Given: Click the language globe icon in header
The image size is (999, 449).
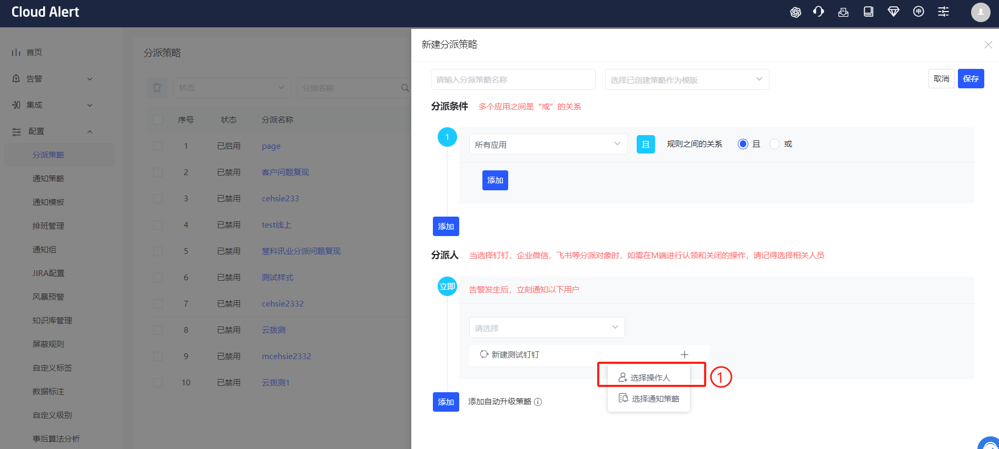Looking at the screenshot, I should click(x=918, y=12).
